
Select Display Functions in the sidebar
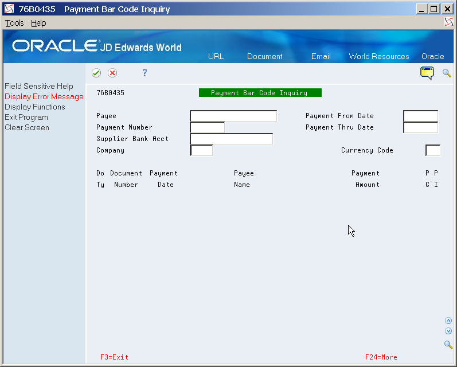(34, 107)
